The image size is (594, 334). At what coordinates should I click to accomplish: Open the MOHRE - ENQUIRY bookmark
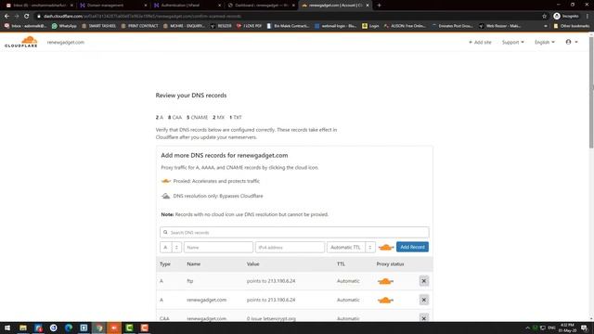click(184, 26)
